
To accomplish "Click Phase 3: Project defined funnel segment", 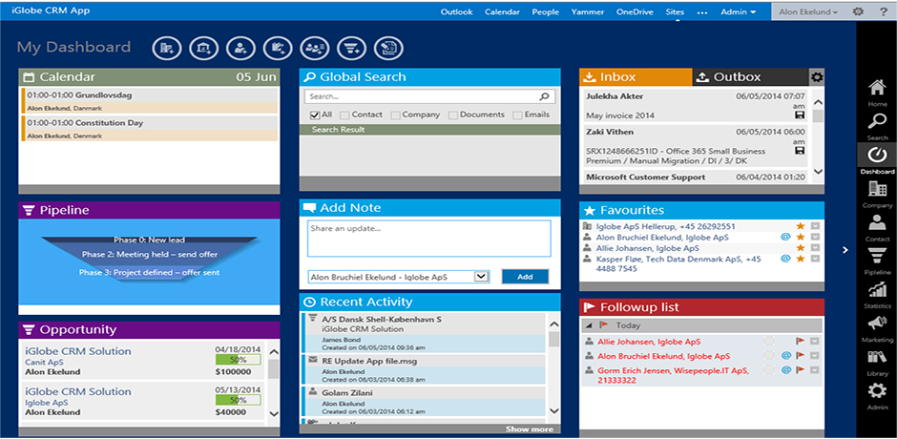I will (x=149, y=272).
